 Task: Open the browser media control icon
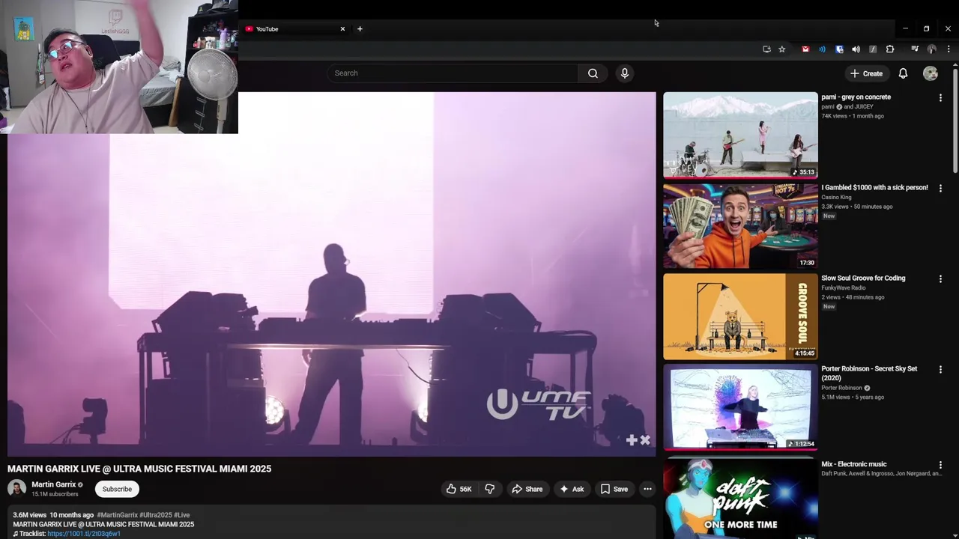915,49
